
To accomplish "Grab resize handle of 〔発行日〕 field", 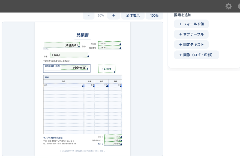I will [x=120, y=44].
